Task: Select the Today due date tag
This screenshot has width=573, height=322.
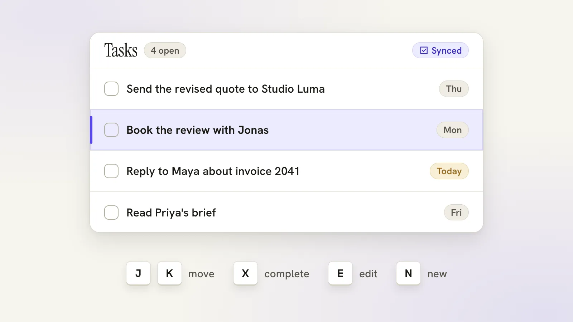Action: (449, 171)
